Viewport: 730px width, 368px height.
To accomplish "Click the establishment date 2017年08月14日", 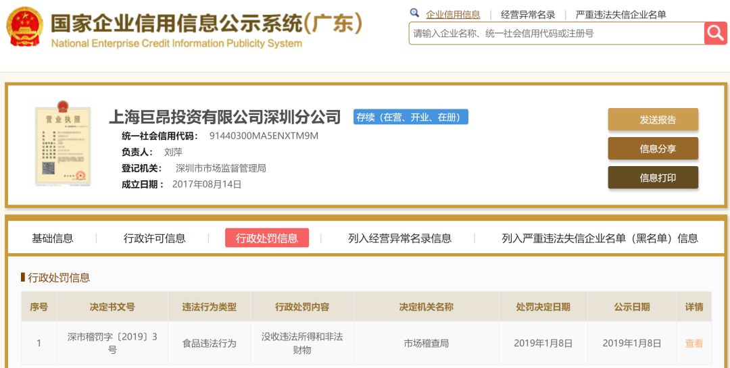I will coord(207,184).
